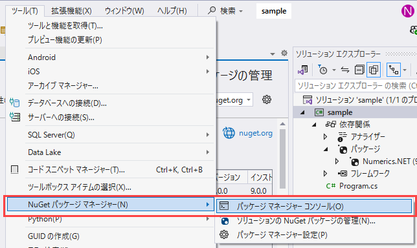
Task: Click the package source settings gear
Action: coord(267,99)
